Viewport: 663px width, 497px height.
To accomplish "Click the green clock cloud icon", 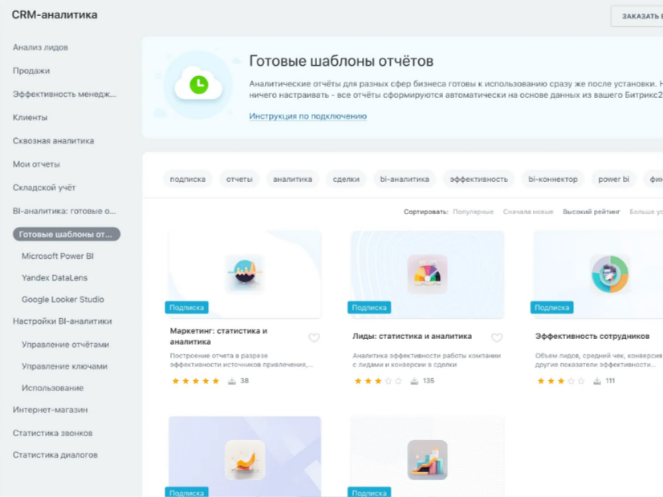I will [198, 84].
